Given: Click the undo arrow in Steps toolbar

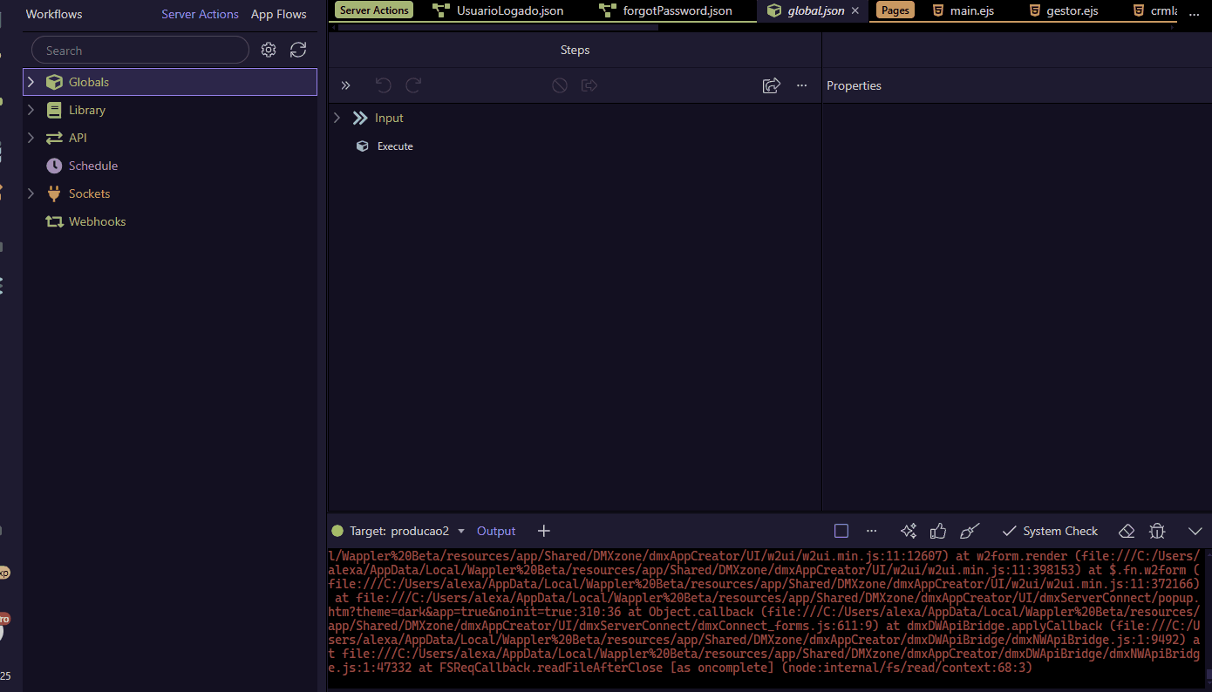Looking at the screenshot, I should coord(383,85).
